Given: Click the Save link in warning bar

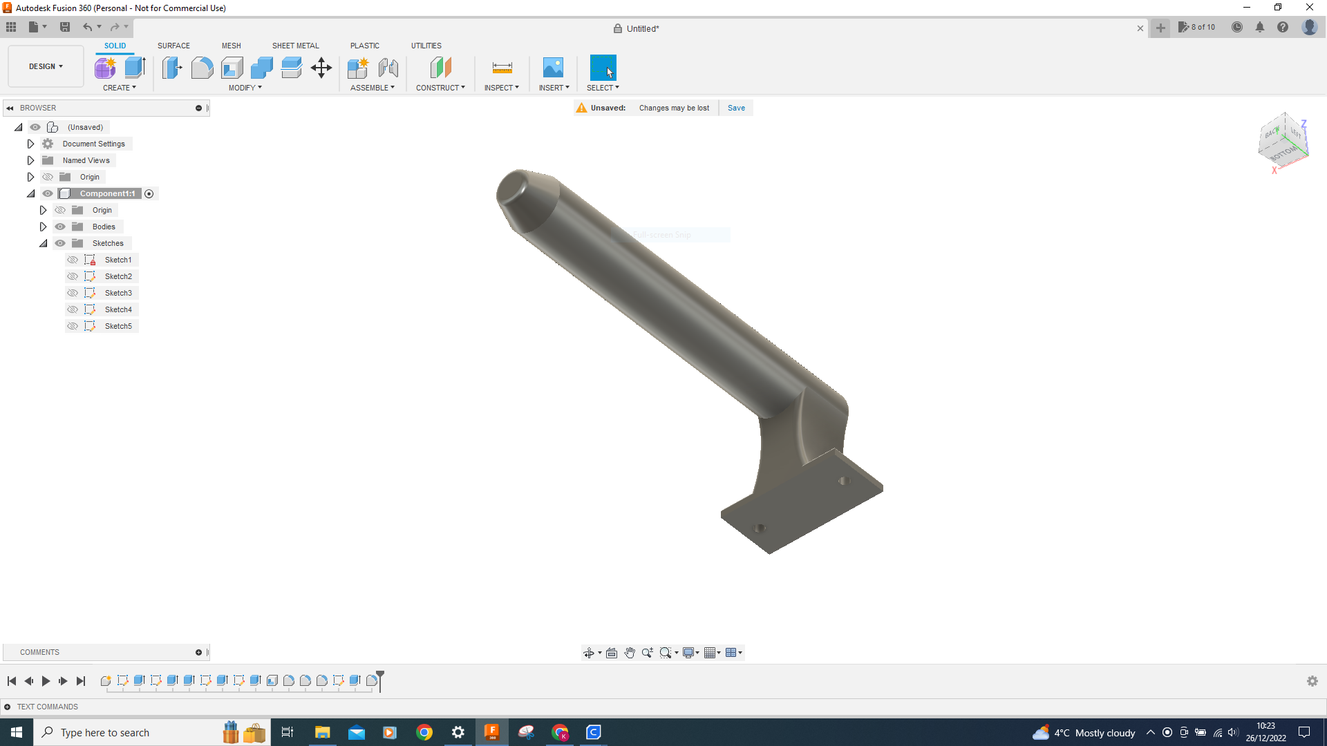Looking at the screenshot, I should pos(736,108).
